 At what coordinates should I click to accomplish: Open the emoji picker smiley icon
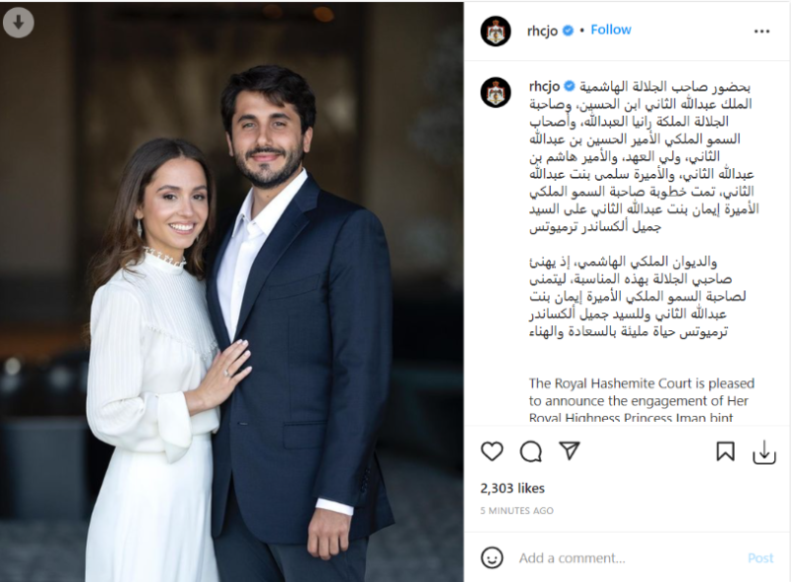[x=491, y=558]
